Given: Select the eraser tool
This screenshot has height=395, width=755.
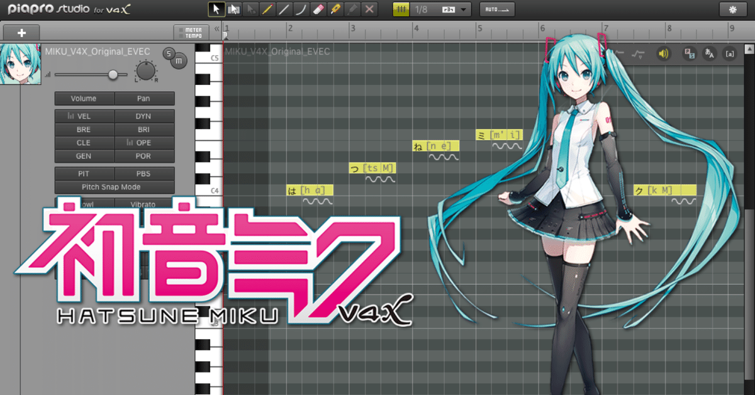Looking at the screenshot, I should tap(318, 9).
